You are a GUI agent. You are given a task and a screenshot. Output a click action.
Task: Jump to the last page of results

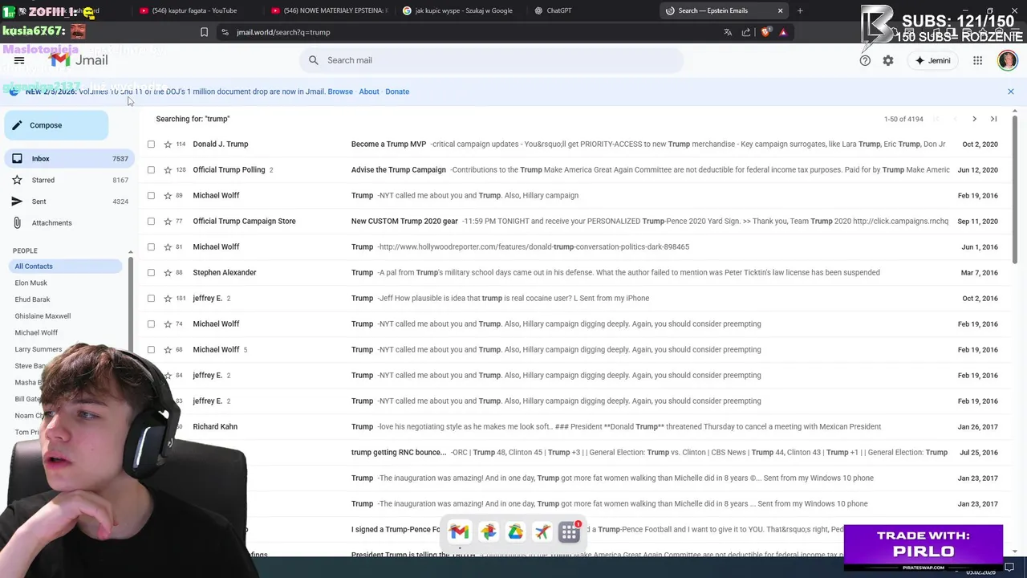click(x=993, y=119)
